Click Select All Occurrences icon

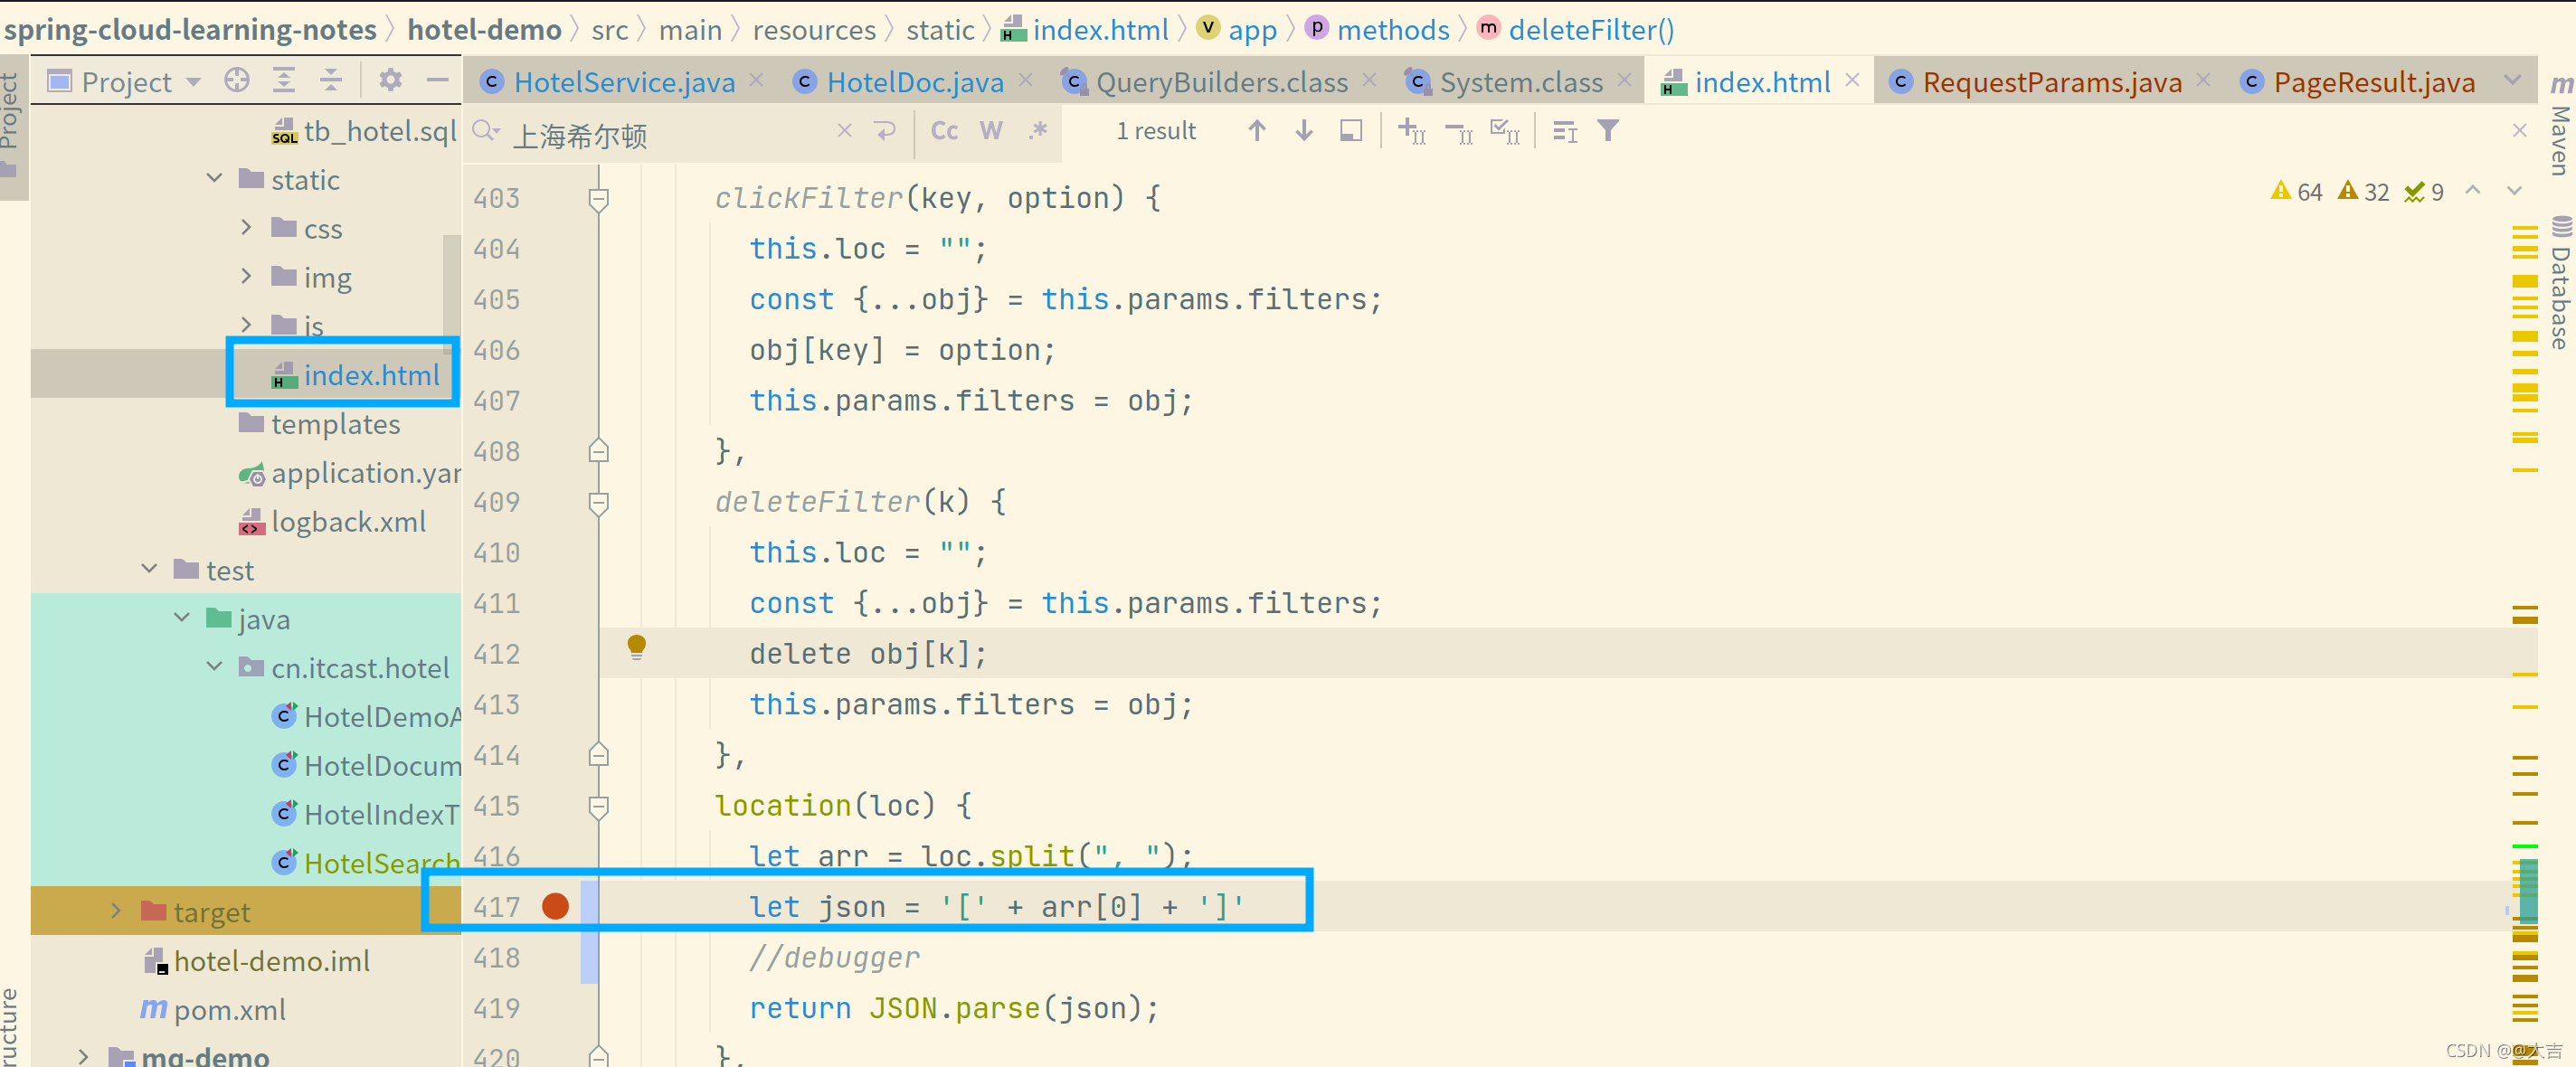coord(1505,131)
